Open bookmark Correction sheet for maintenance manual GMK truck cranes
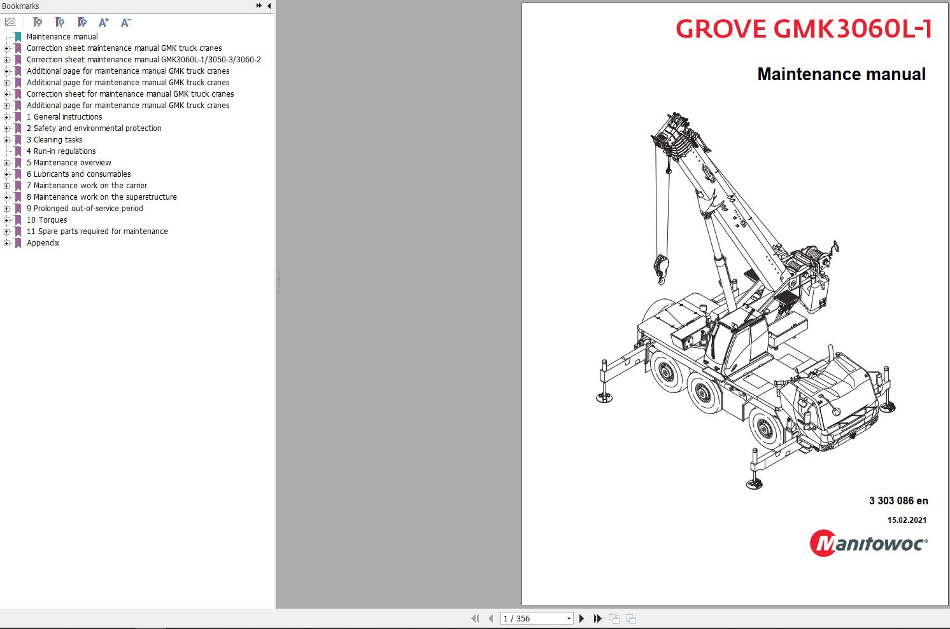 point(131,94)
